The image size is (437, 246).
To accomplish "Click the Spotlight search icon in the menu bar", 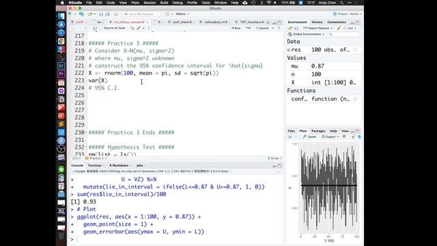I will 341,3.
